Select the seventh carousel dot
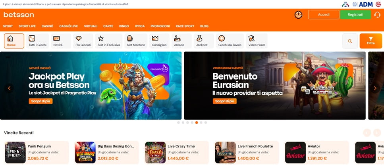This screenshot has width=384, height=165. click(205, 122)
